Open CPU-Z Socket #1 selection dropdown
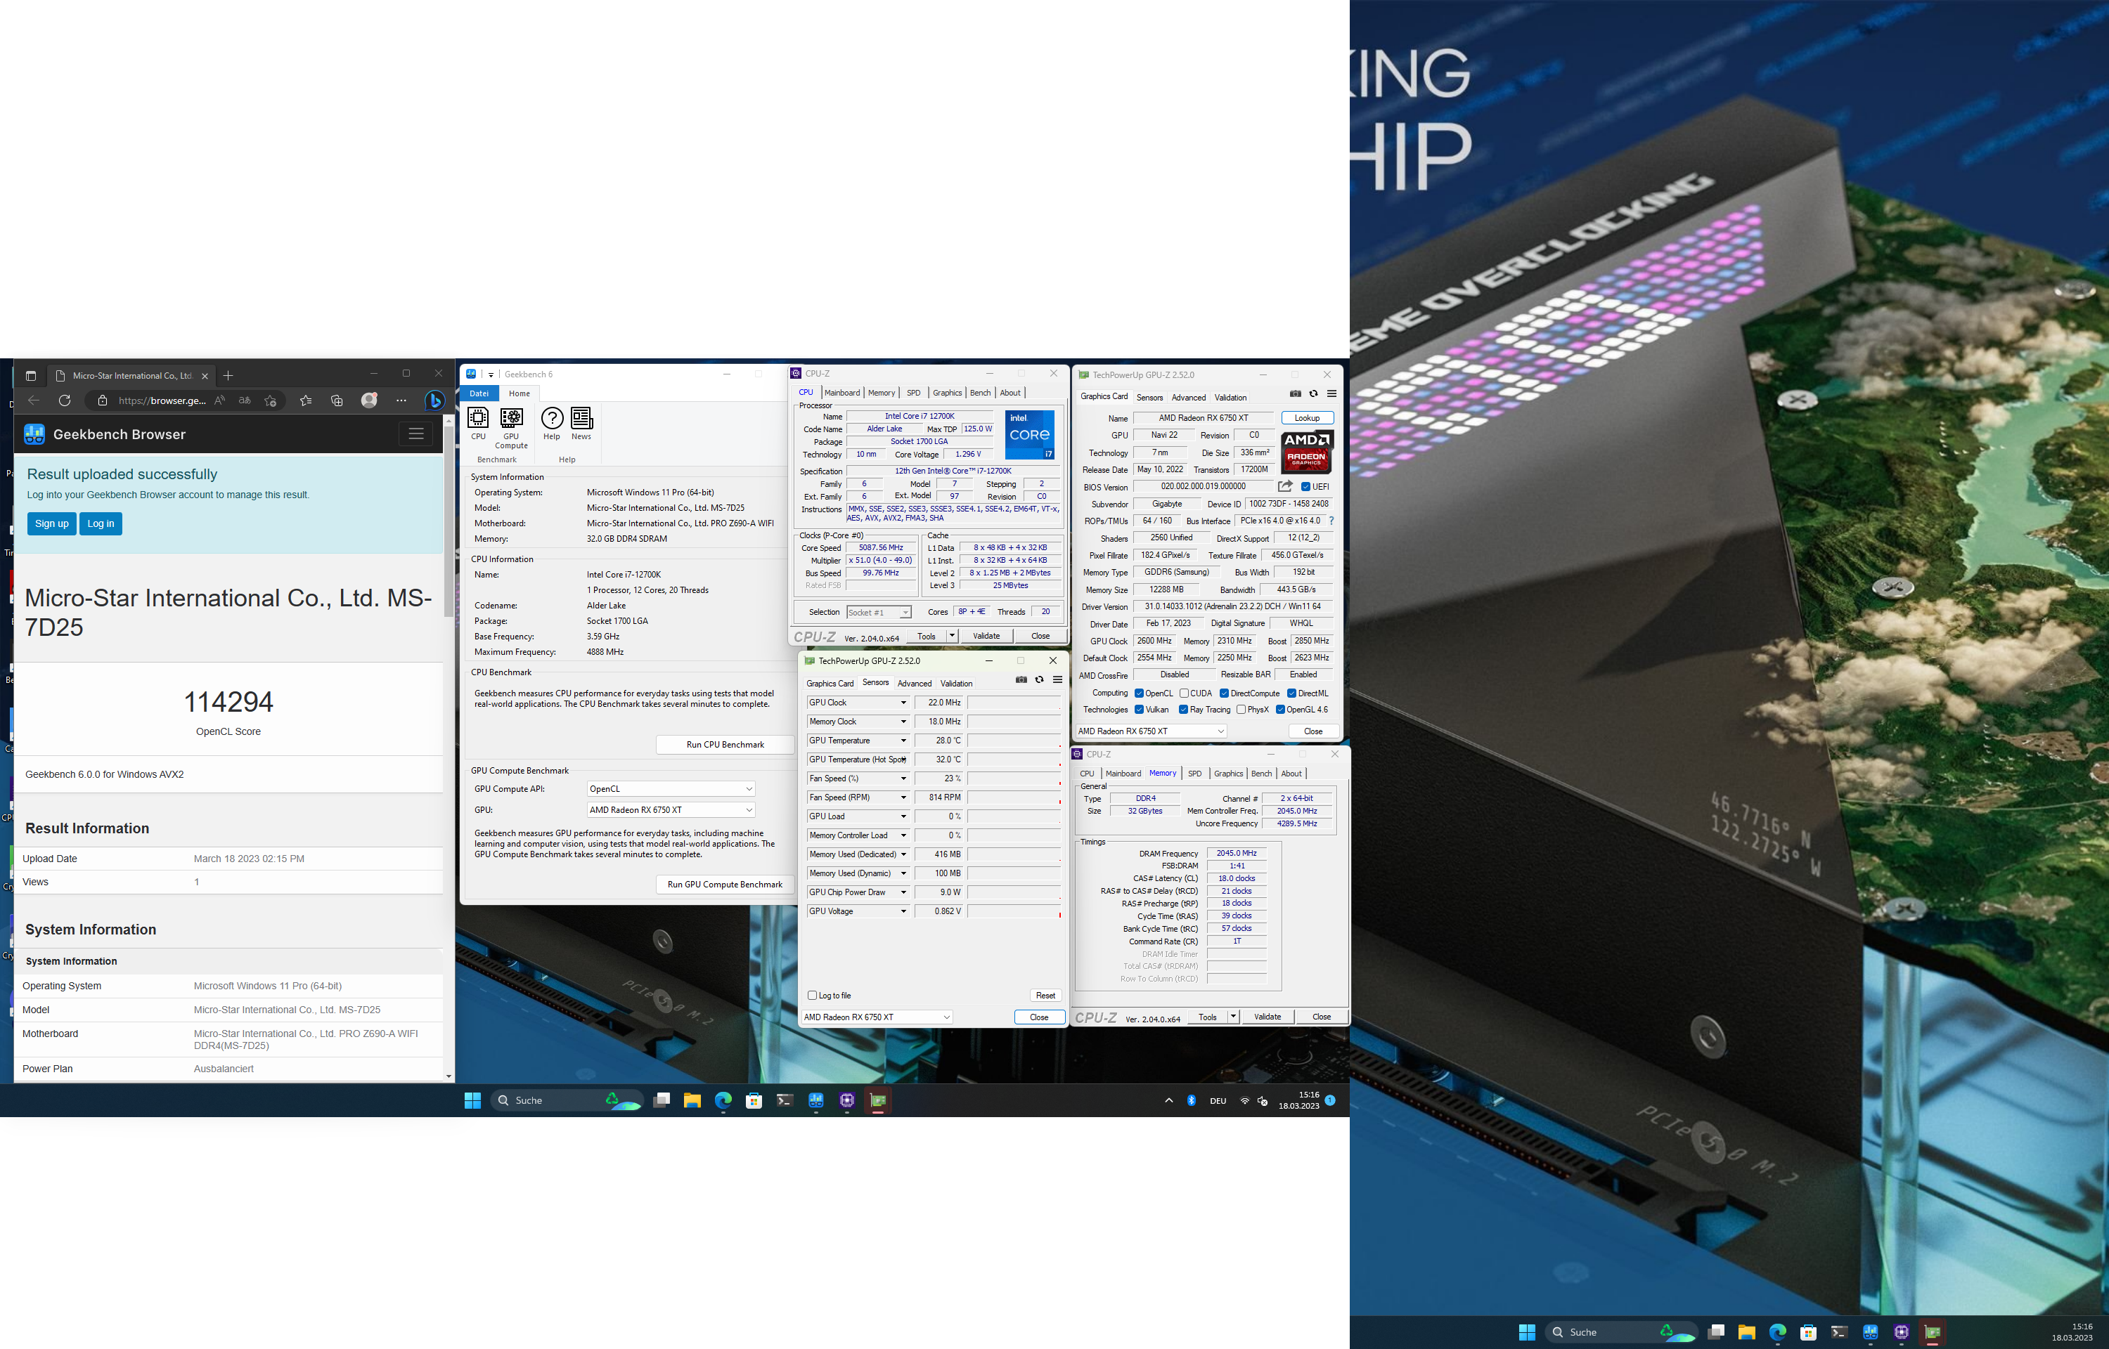Viewport: 2109px width, 1349px height. coord(879,612)
